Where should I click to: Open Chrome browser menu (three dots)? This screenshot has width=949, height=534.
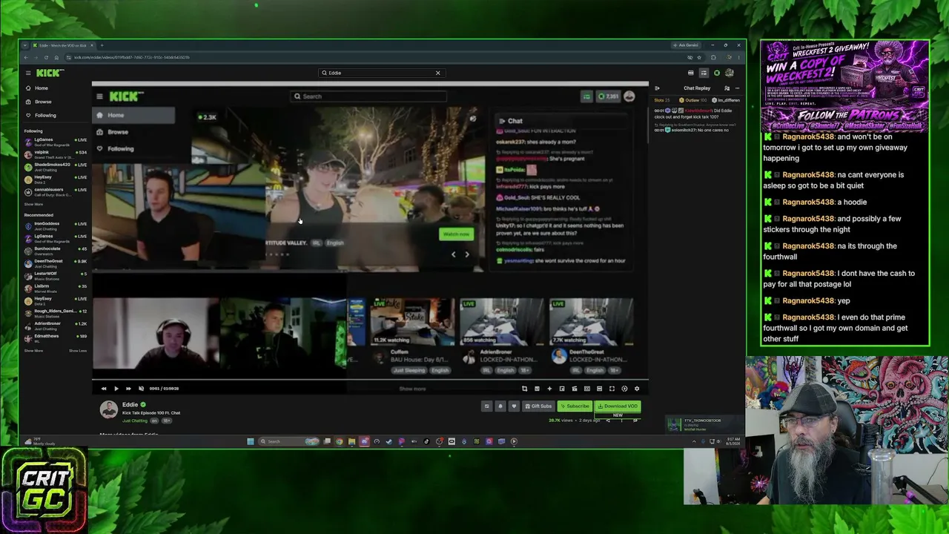(739, 57)
